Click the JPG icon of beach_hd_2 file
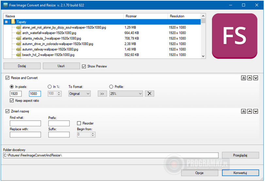Screen dimensions: 265x182 [x=19, y=55]
